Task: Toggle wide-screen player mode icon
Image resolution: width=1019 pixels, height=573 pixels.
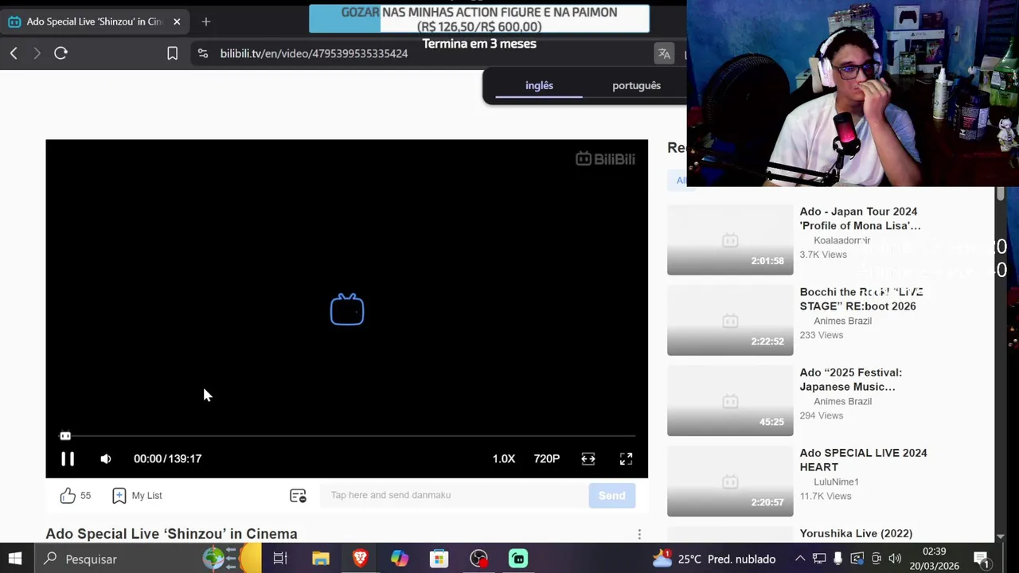Action: [x=588, y=458]
